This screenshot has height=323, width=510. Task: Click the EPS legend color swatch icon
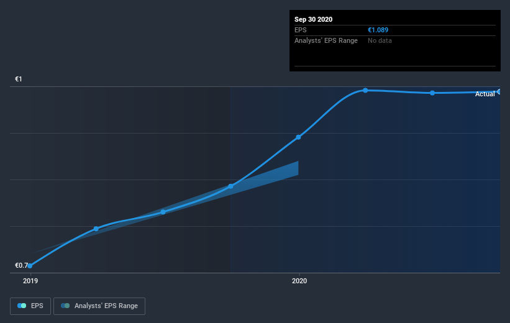click(x=22, y=306)
